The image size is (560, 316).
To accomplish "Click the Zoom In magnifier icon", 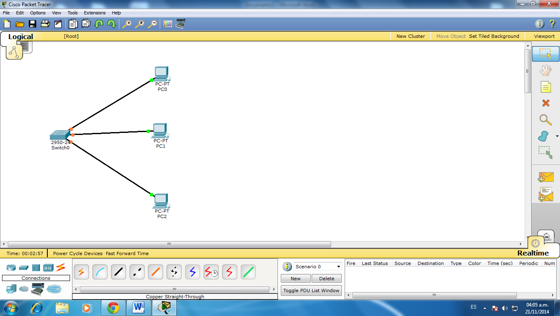I will 127,24.
